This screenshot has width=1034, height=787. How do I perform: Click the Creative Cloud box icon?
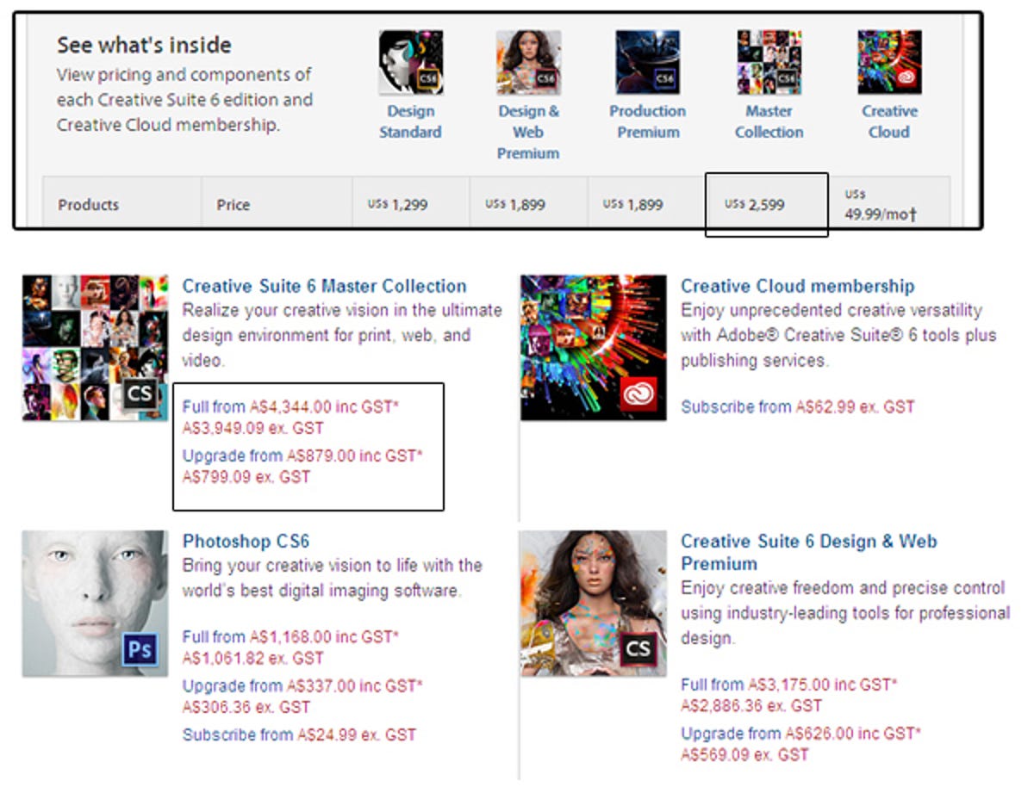[x=889, y=62]
